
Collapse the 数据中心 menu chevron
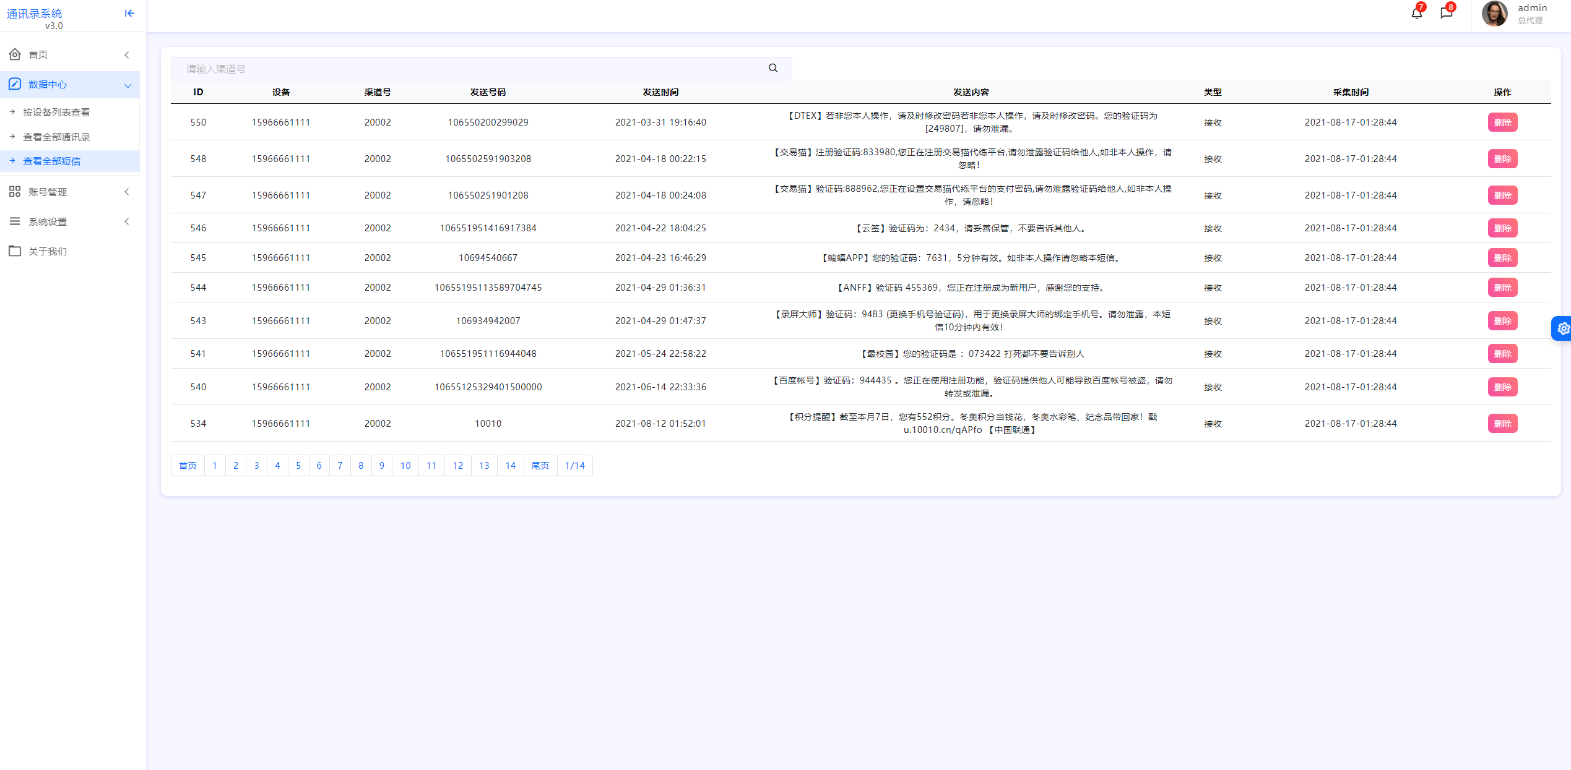click(x=128, y=85)
